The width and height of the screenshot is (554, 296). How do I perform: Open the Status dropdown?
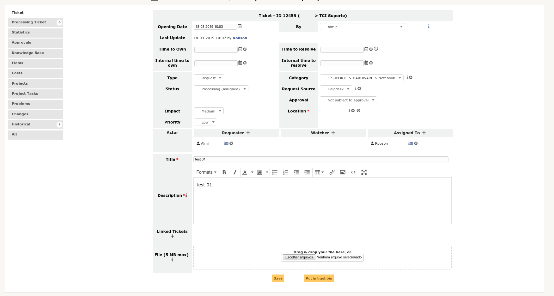tap(221, 89)
